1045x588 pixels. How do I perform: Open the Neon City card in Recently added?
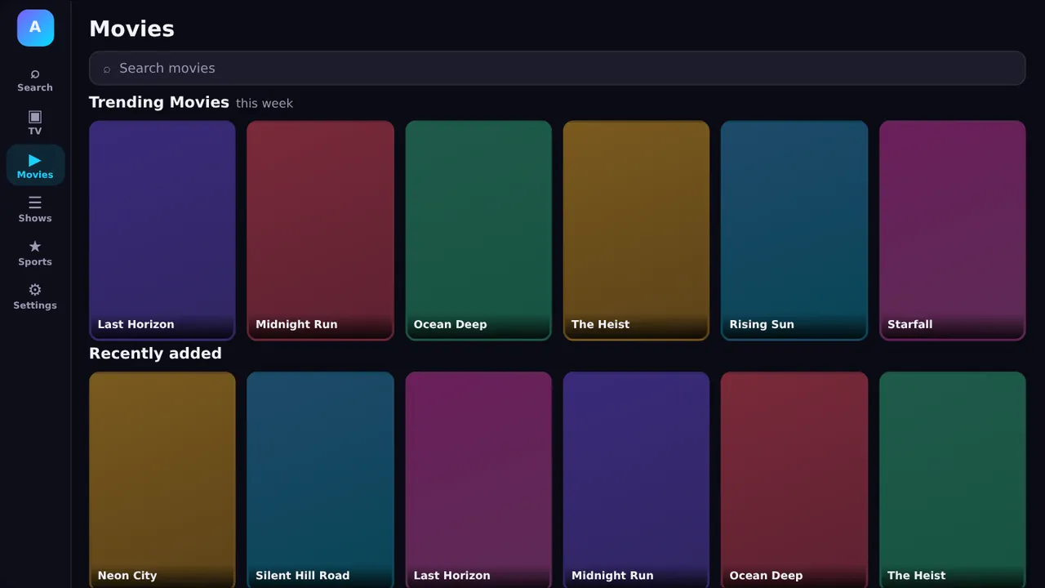coord(162,480)
